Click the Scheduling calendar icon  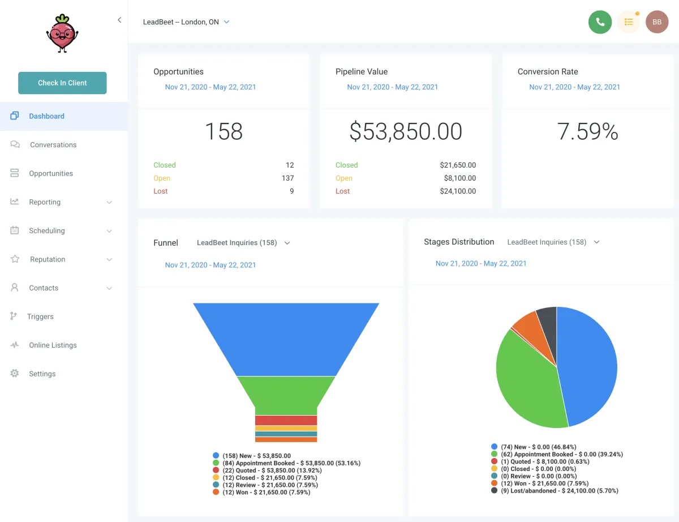pos(15,230)
